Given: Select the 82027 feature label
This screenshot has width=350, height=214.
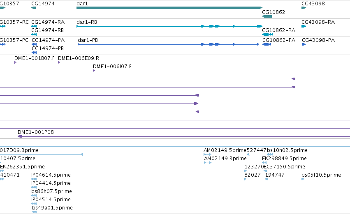Looking at the screenshot, I should [253, 175].
